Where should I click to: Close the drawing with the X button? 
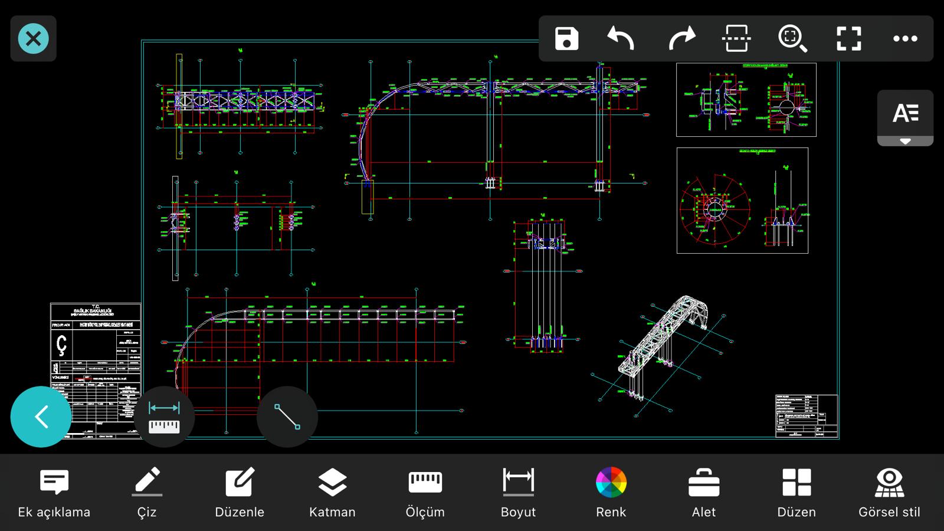click(x=34, y=39)
